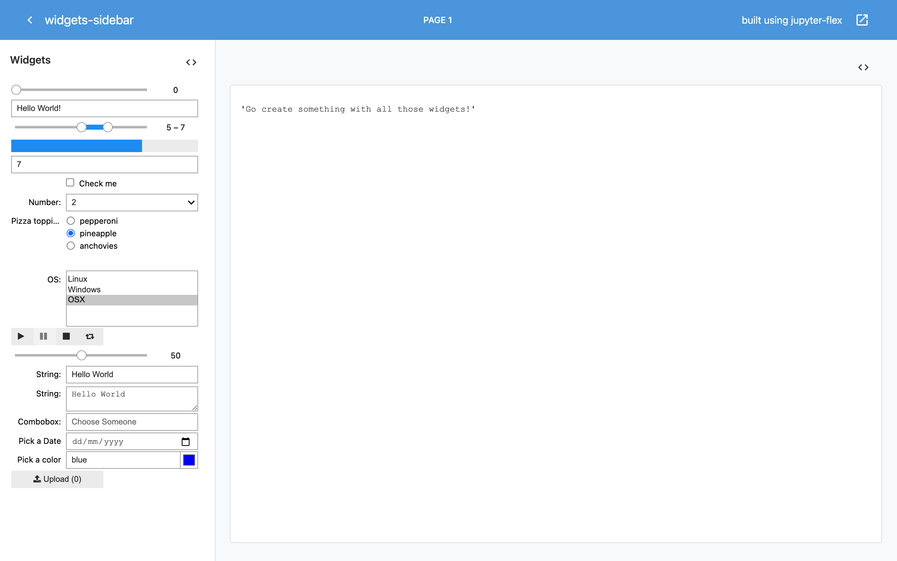Screen dimensions: 897x561
Task: Select the anchovies pizza topping
Action: pos(71,246)
